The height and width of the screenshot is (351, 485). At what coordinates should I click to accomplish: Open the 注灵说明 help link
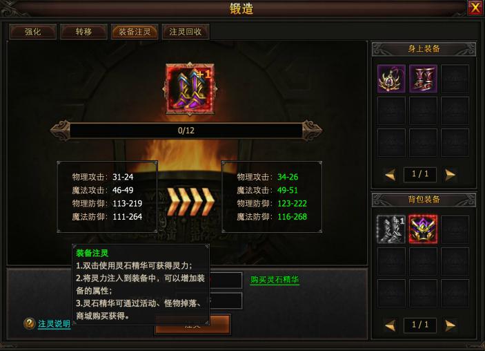[x=54, y=324]
